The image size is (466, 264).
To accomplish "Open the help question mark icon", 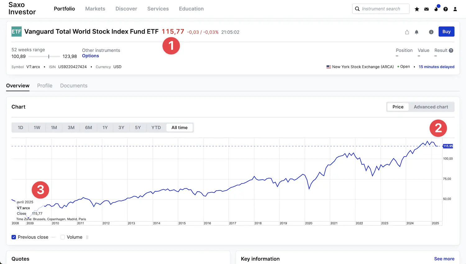I will point(445,9).
